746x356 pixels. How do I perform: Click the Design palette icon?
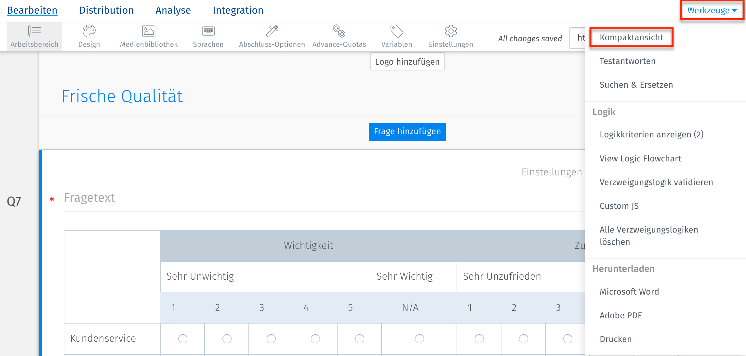[x=89, y=31]
